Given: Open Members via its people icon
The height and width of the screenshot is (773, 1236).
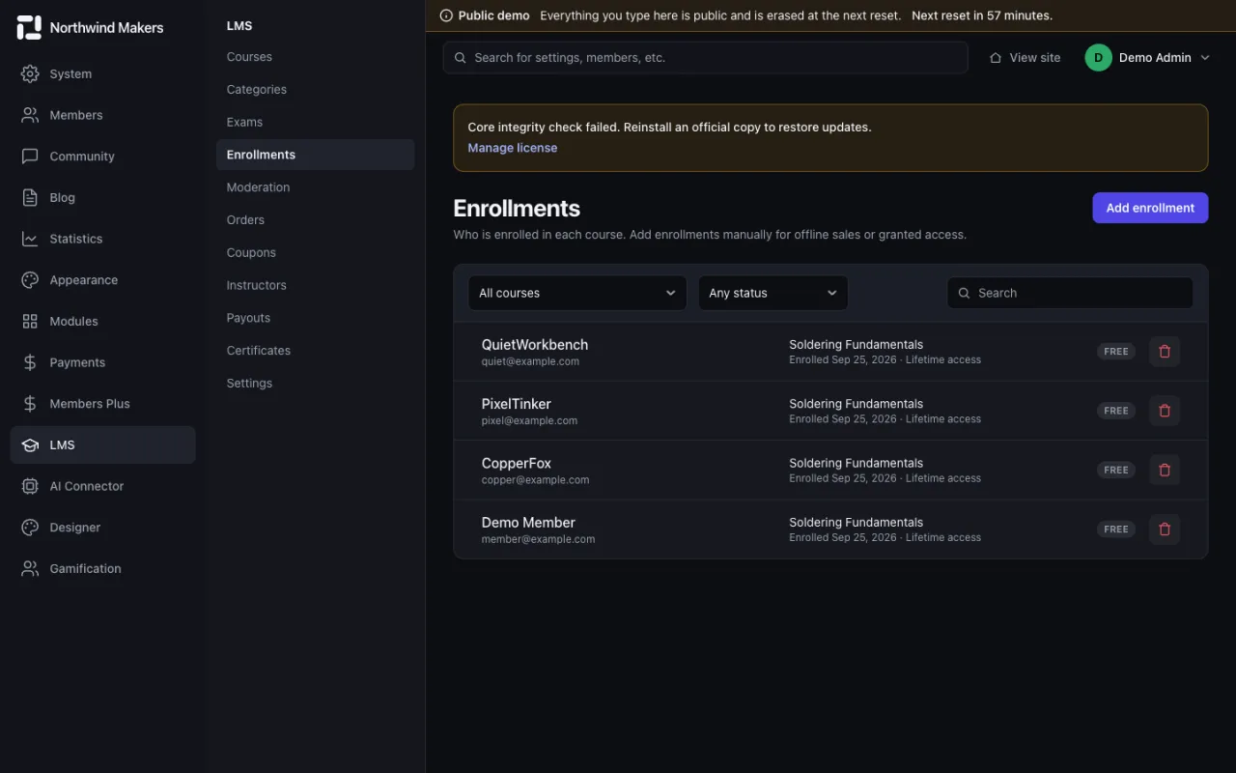Looking at the screenshot, I should pyautogui.click(x=30, y=115).
